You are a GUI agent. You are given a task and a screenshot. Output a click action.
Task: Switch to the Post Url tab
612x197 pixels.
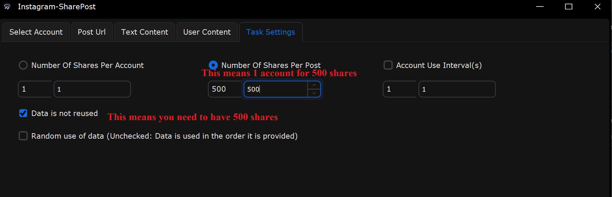[92, 32]
